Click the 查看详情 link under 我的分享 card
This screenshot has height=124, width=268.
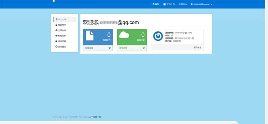click(123, 48)
